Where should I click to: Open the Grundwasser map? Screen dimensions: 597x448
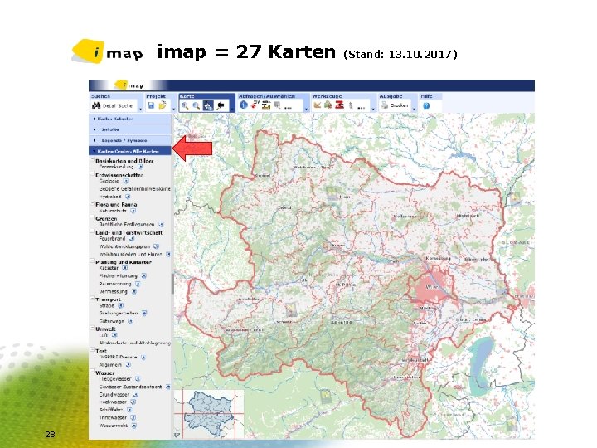point(114,394)
